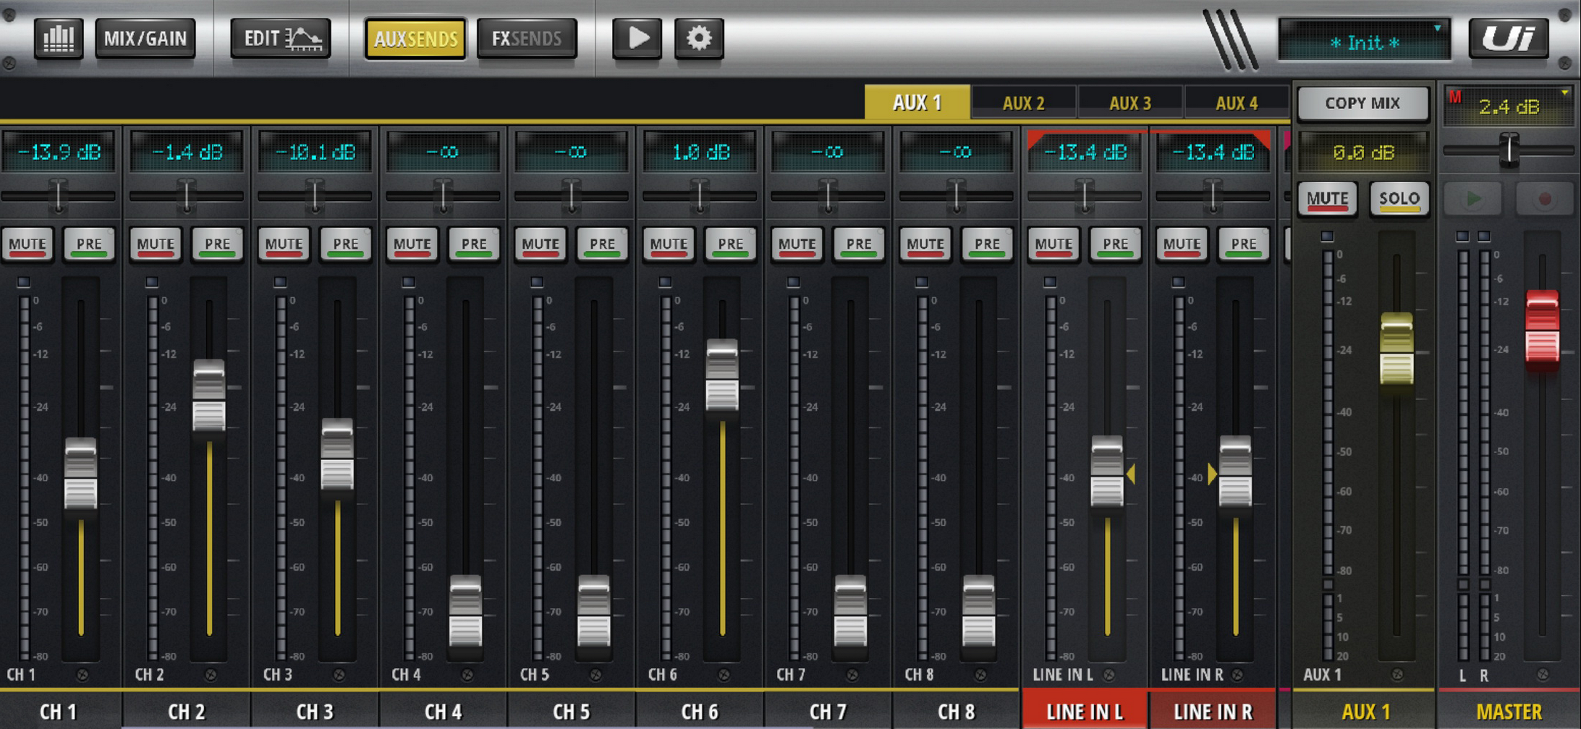Open the metering view via bar graph icon

click(x=59, y=37)
